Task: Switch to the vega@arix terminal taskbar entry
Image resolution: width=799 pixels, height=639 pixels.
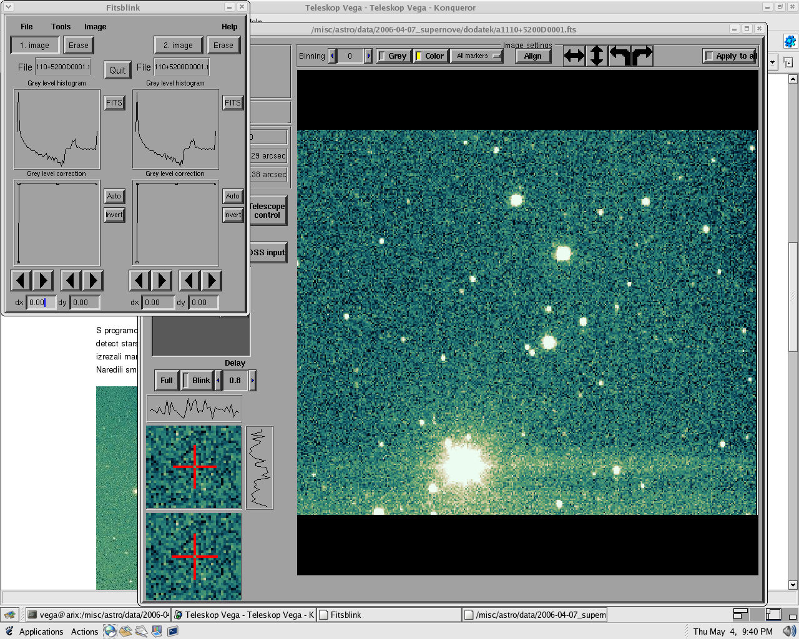Action: click(98, 615)
